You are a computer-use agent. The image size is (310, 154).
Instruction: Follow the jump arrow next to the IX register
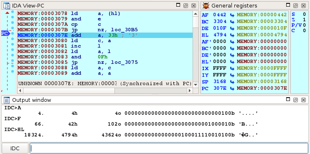(232, 68)
